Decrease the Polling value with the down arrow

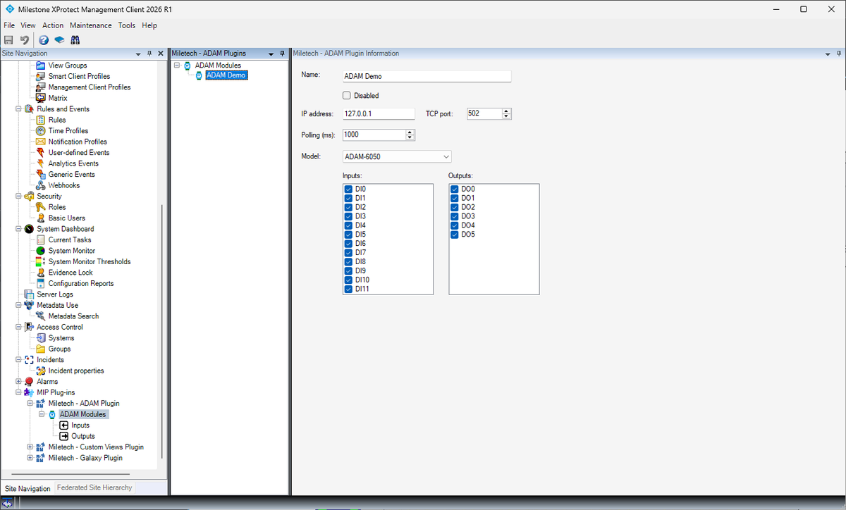click(410, 138)
